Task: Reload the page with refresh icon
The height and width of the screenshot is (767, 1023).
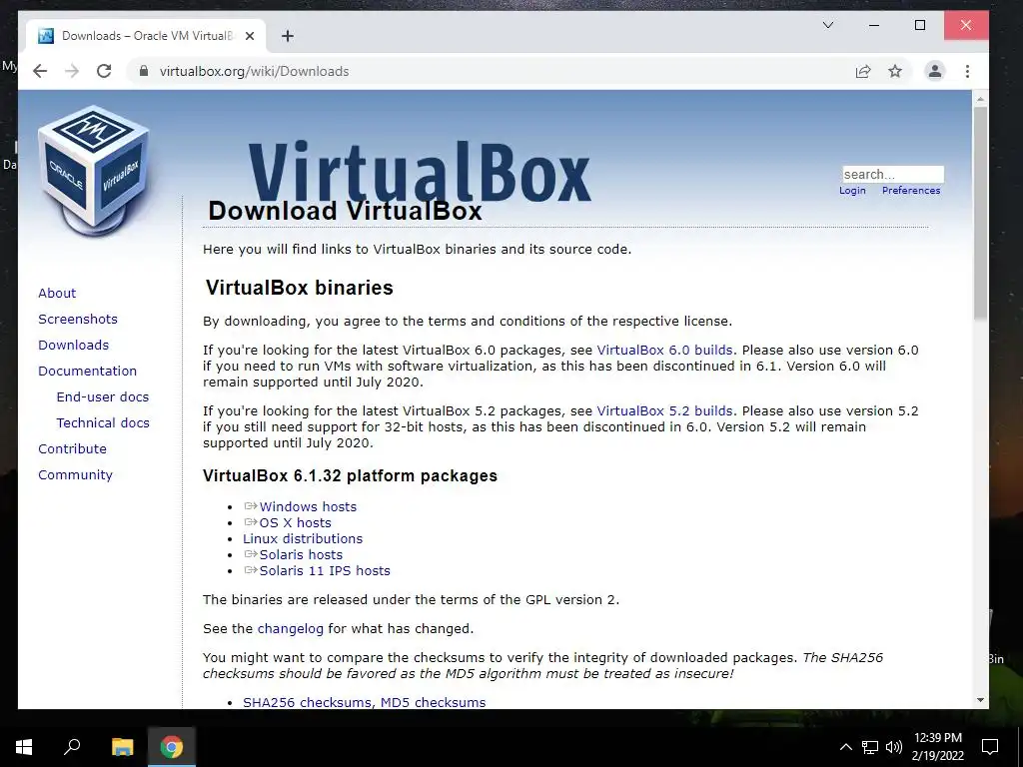Action: [x=104, y=71]
